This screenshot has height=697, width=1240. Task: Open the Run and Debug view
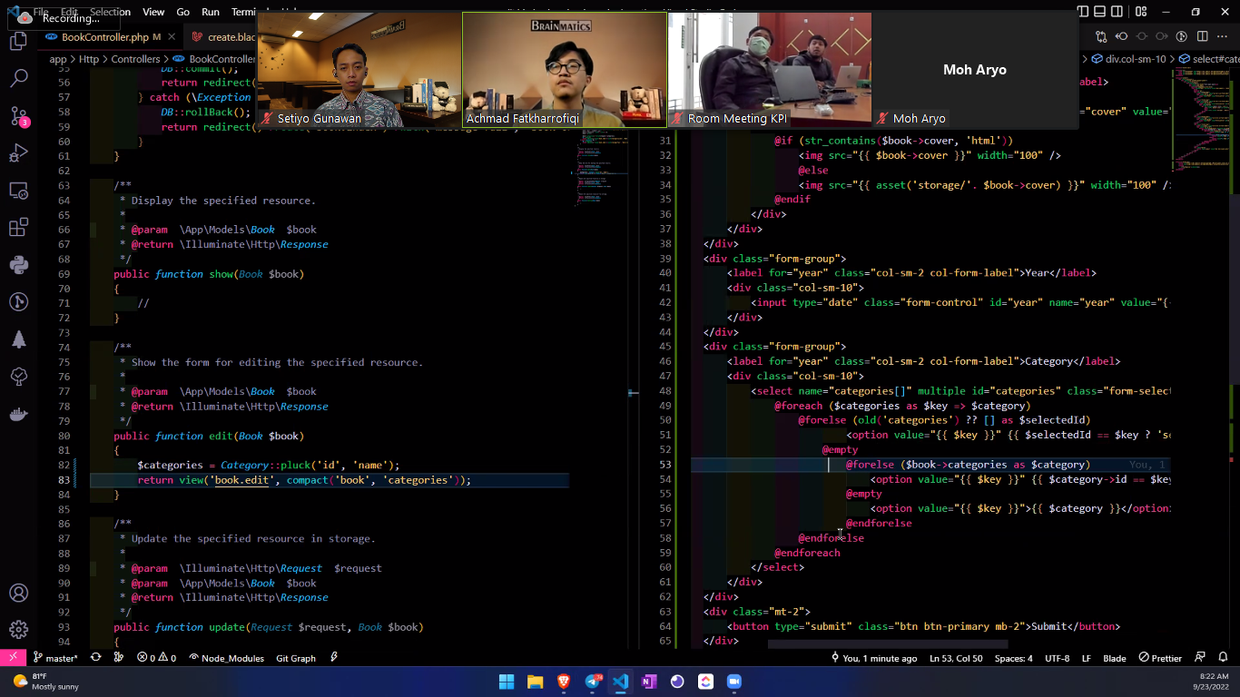coord(18,153)
